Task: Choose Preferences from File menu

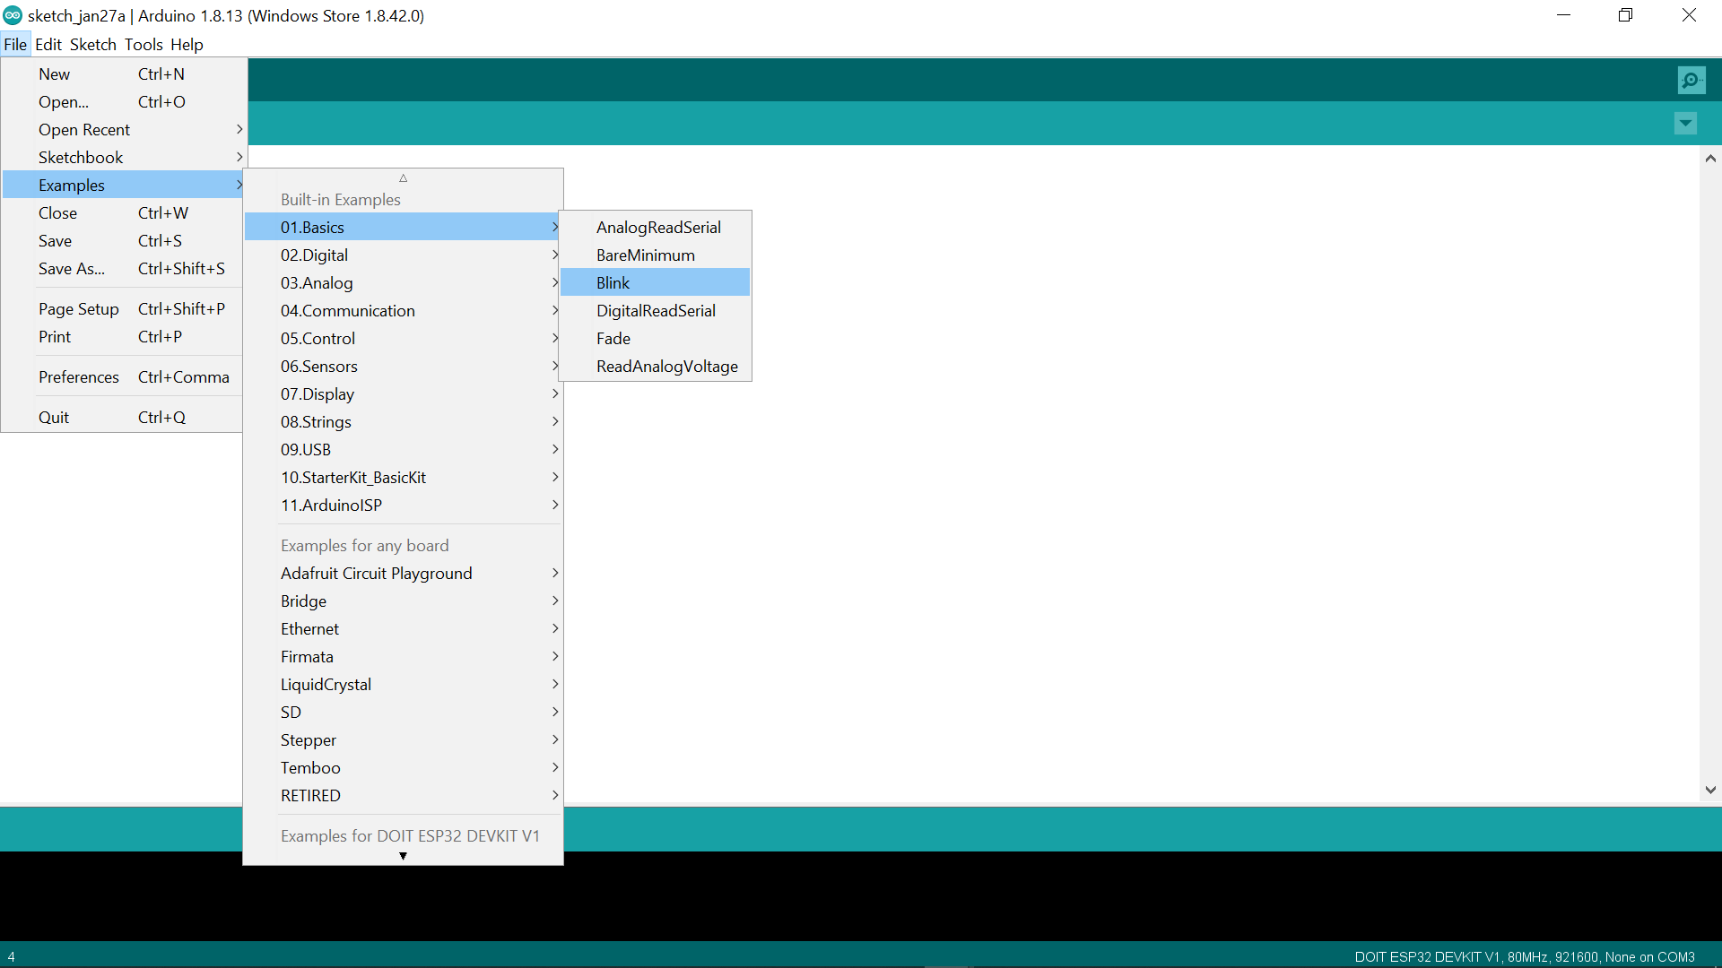Action: click(79, 376)
